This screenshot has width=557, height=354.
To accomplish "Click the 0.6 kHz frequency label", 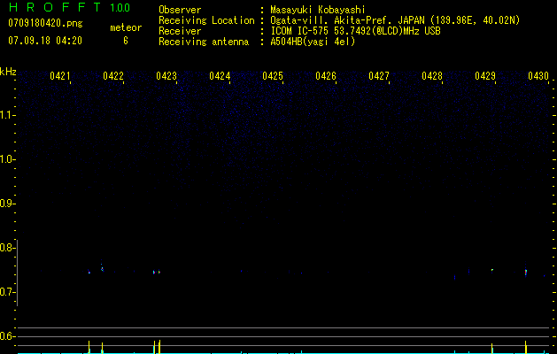I will click(x=6, y=336).
